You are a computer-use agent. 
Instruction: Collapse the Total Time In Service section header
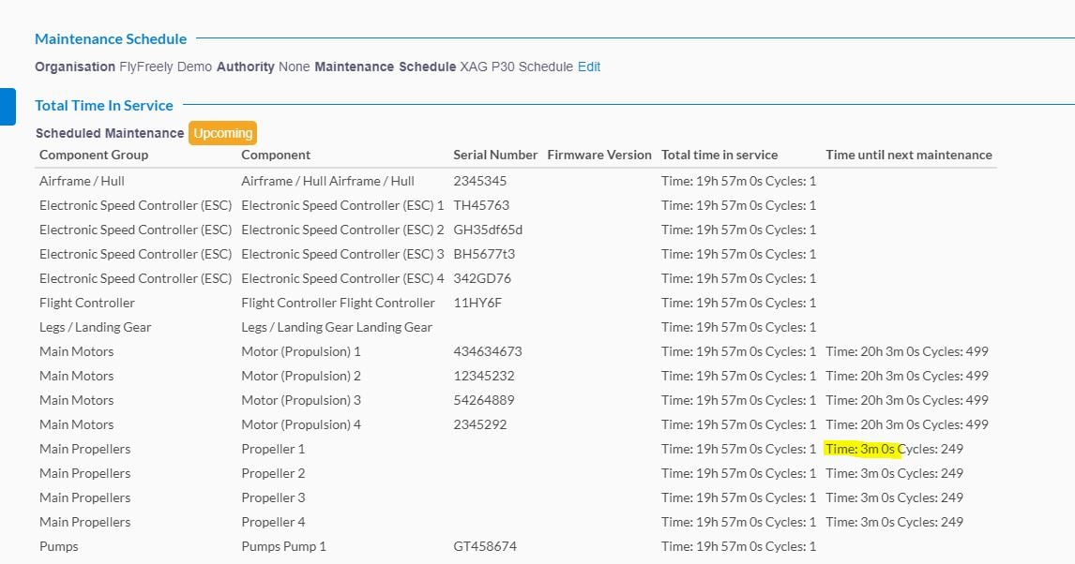103,105
